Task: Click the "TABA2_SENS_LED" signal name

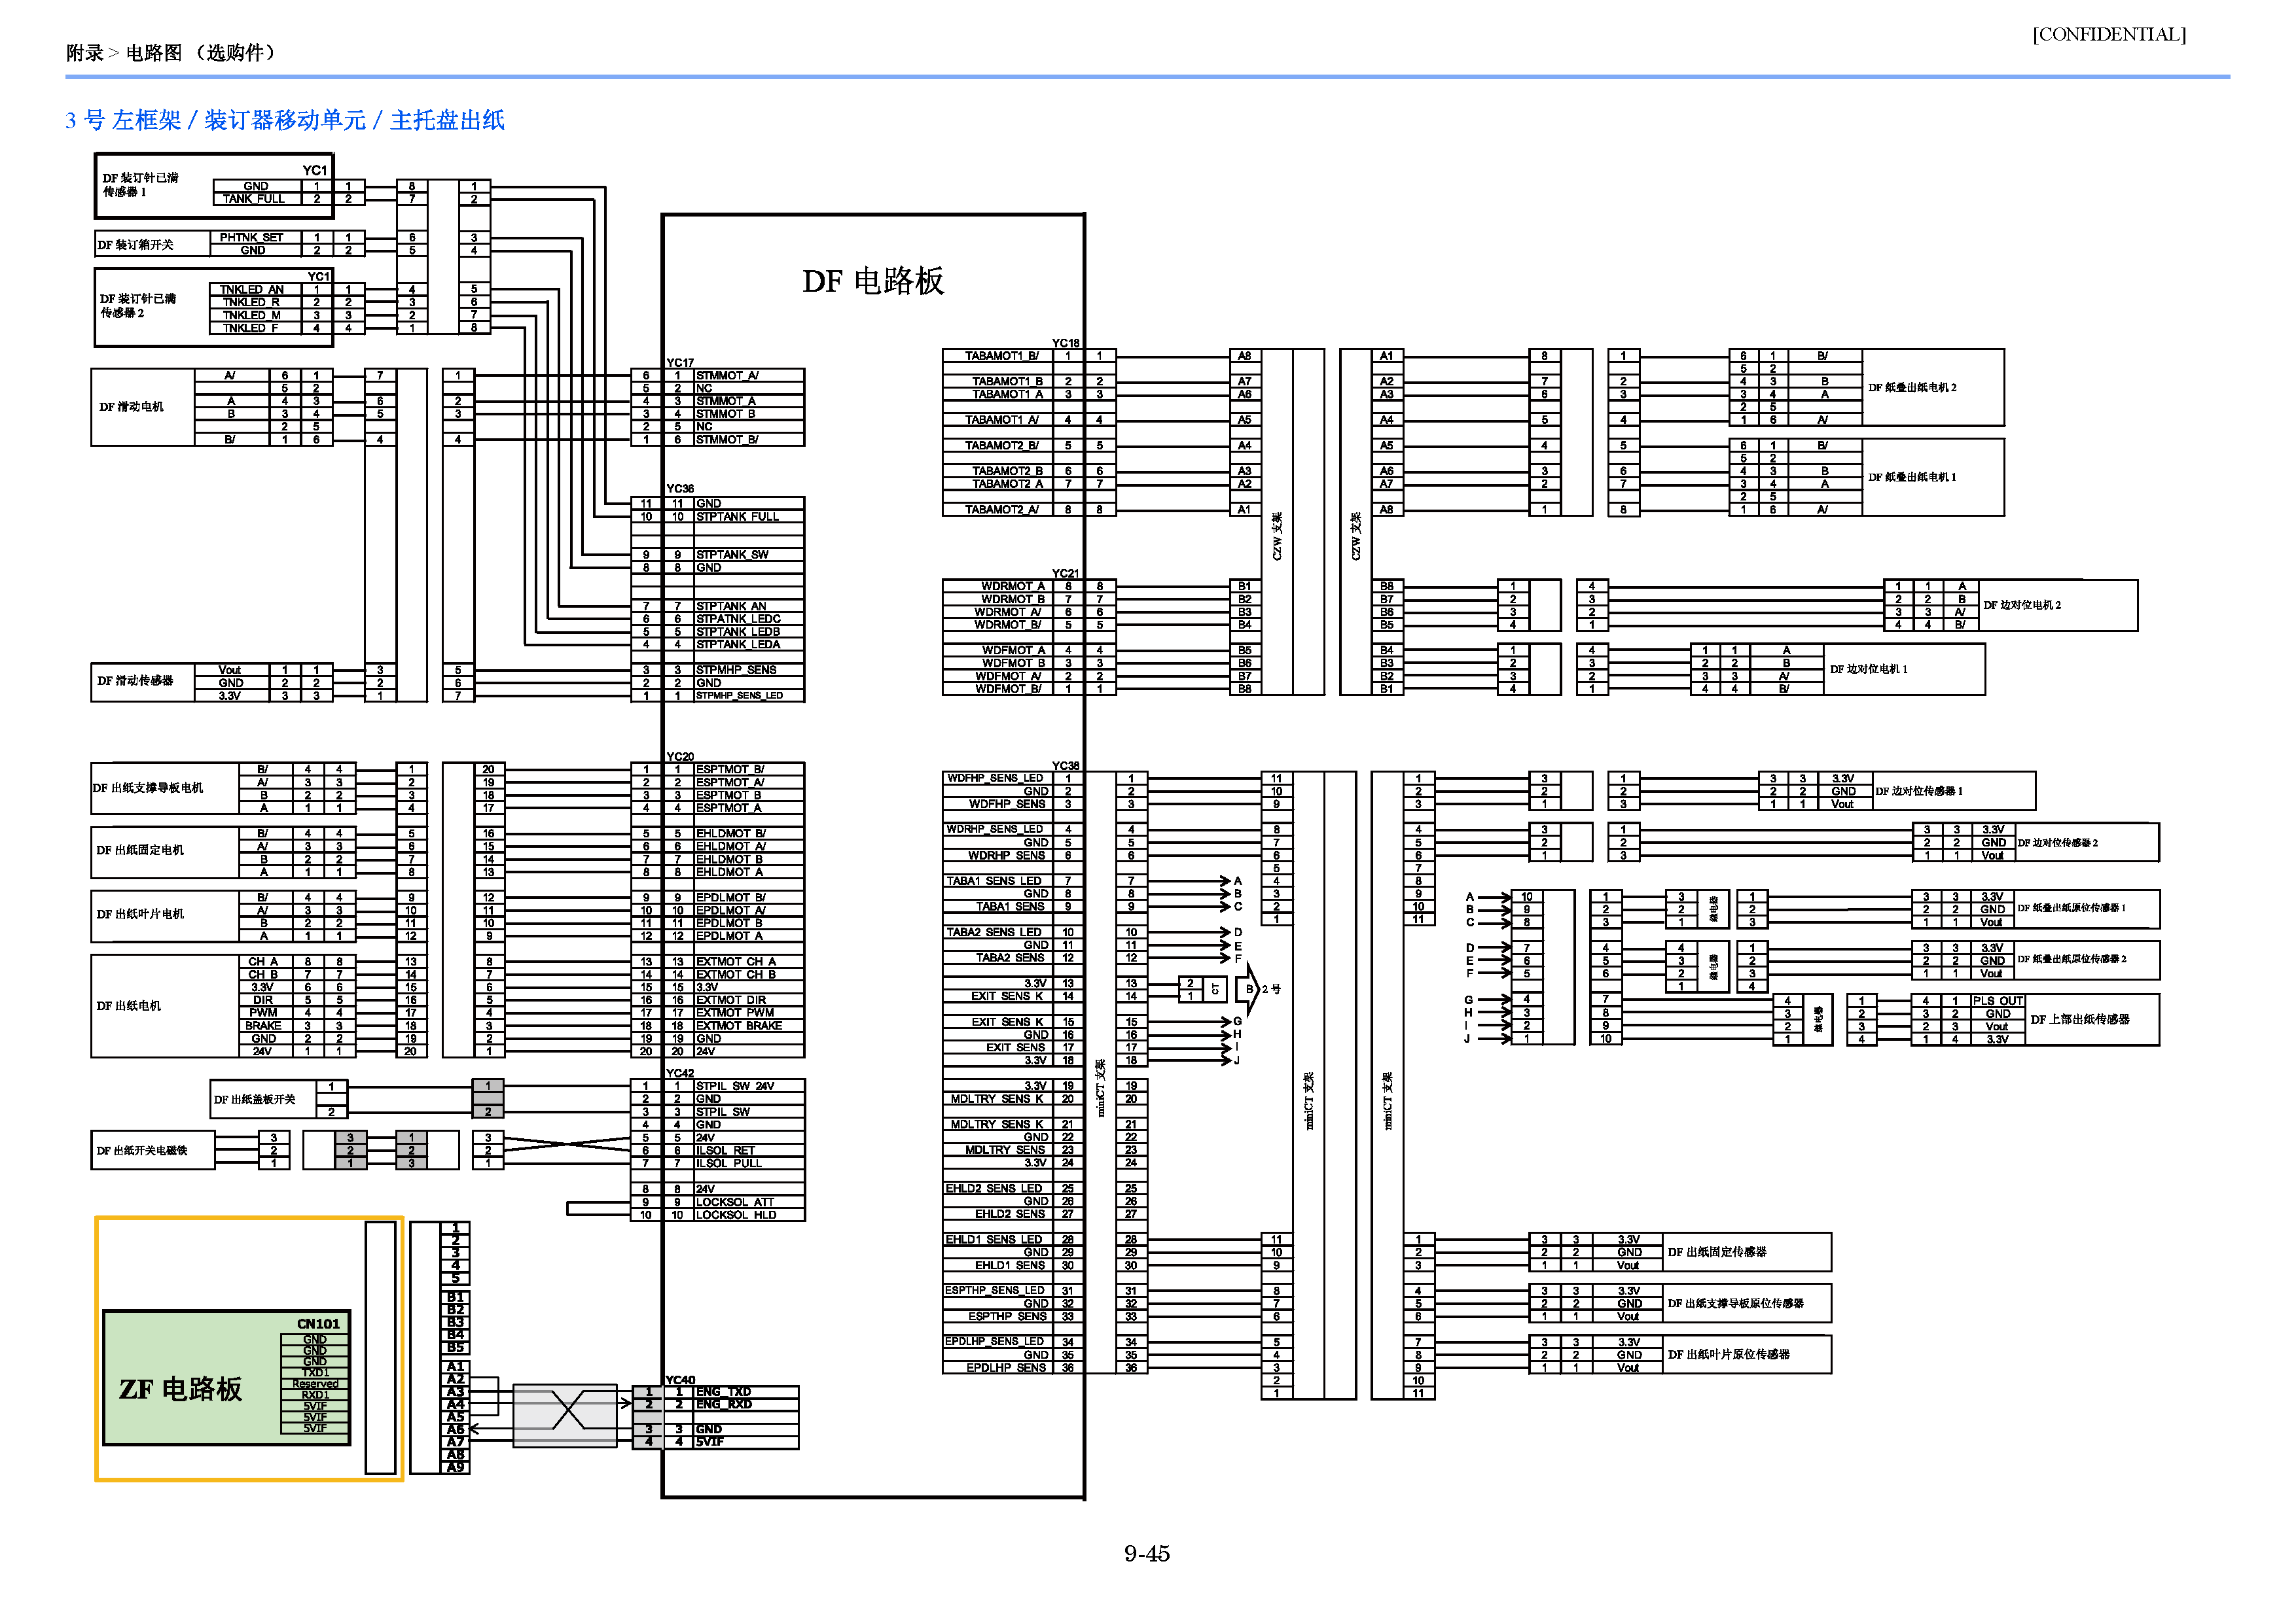Action: coord(994,932)
